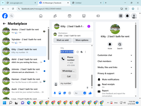This screenshot has height=106, width=141.
Task: Click the phone icon in contact card
Action: 63,59
